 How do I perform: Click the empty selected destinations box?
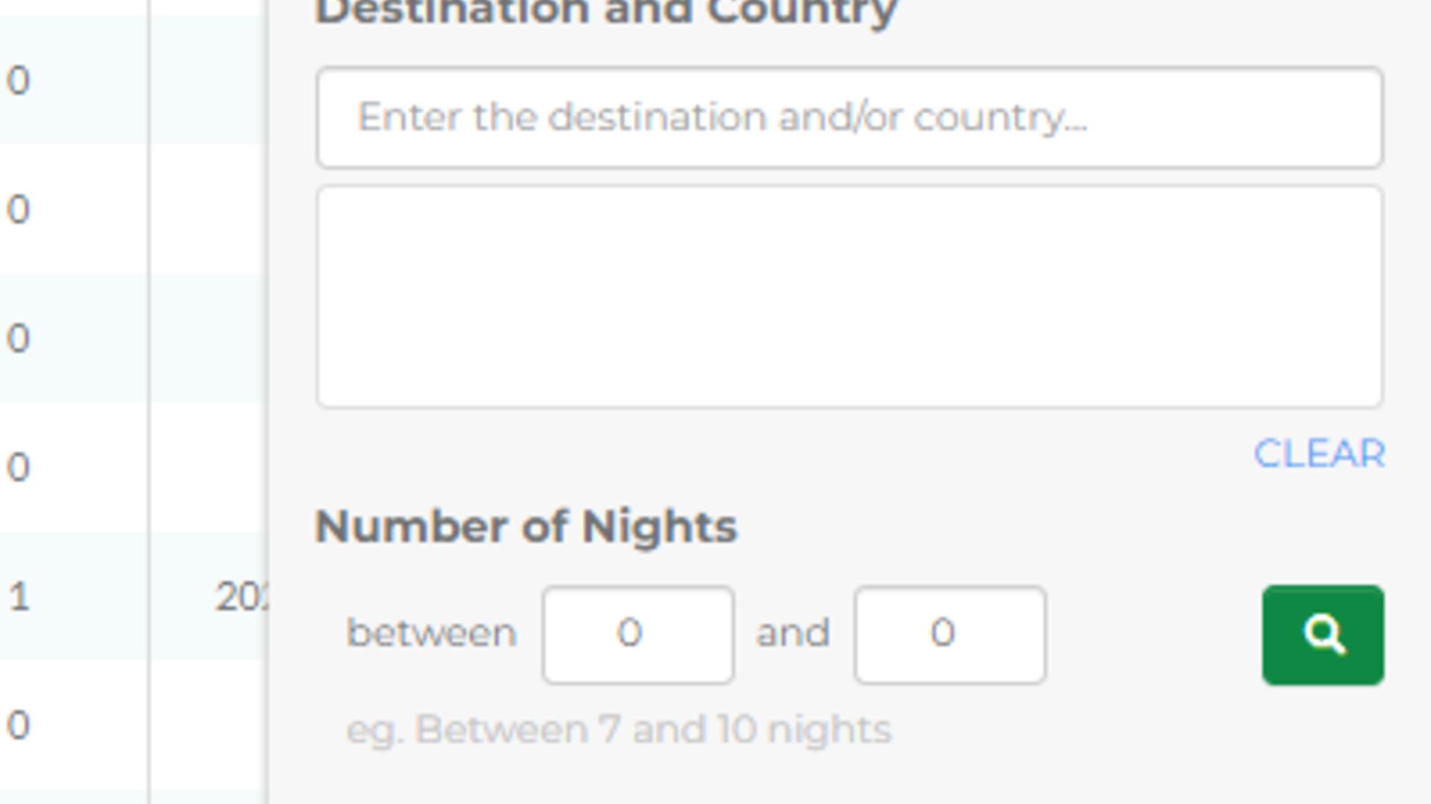point(850,297)
